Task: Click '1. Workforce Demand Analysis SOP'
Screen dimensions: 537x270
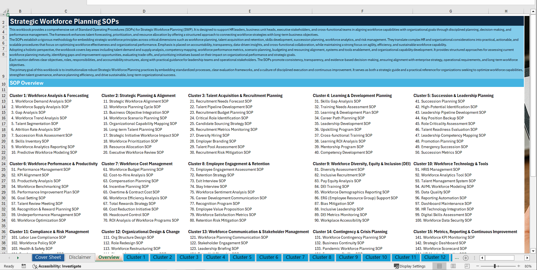Action: coord(41,101)
